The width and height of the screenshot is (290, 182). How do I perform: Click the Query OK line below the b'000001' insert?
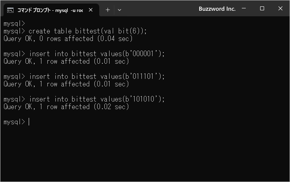click(66, 61)
